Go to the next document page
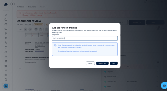The image size is (167, 91). (30, 29)
